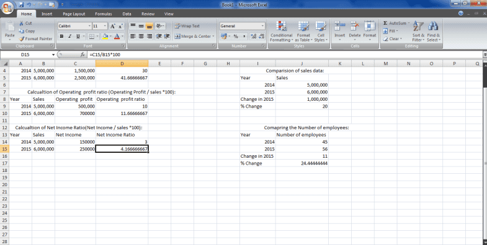The width and height of the screenshot is (487, 245).
Task: Click the Cut scissors icon
Action: [22, 24]
